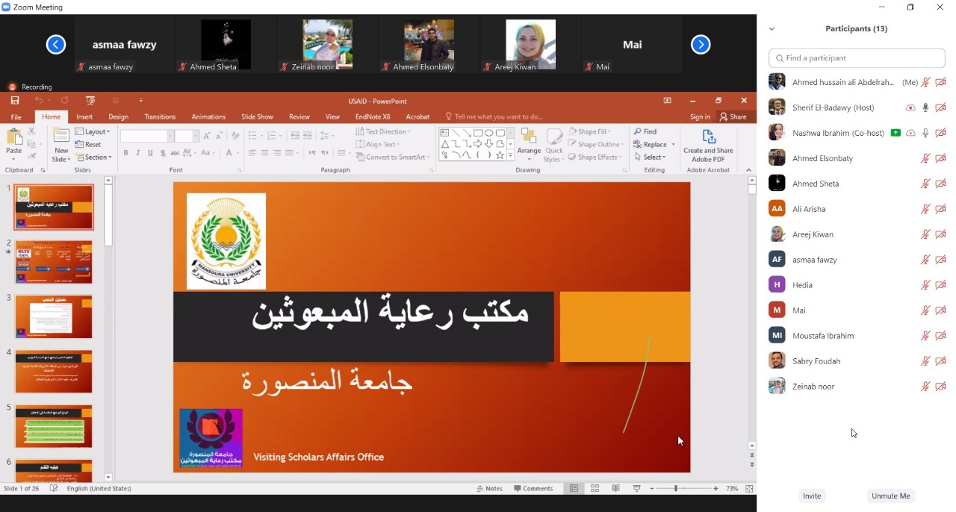Viewport: 956px width, 512px height.
Task: Select slide 5 thumbnail
Action: (x=54, y=426)
